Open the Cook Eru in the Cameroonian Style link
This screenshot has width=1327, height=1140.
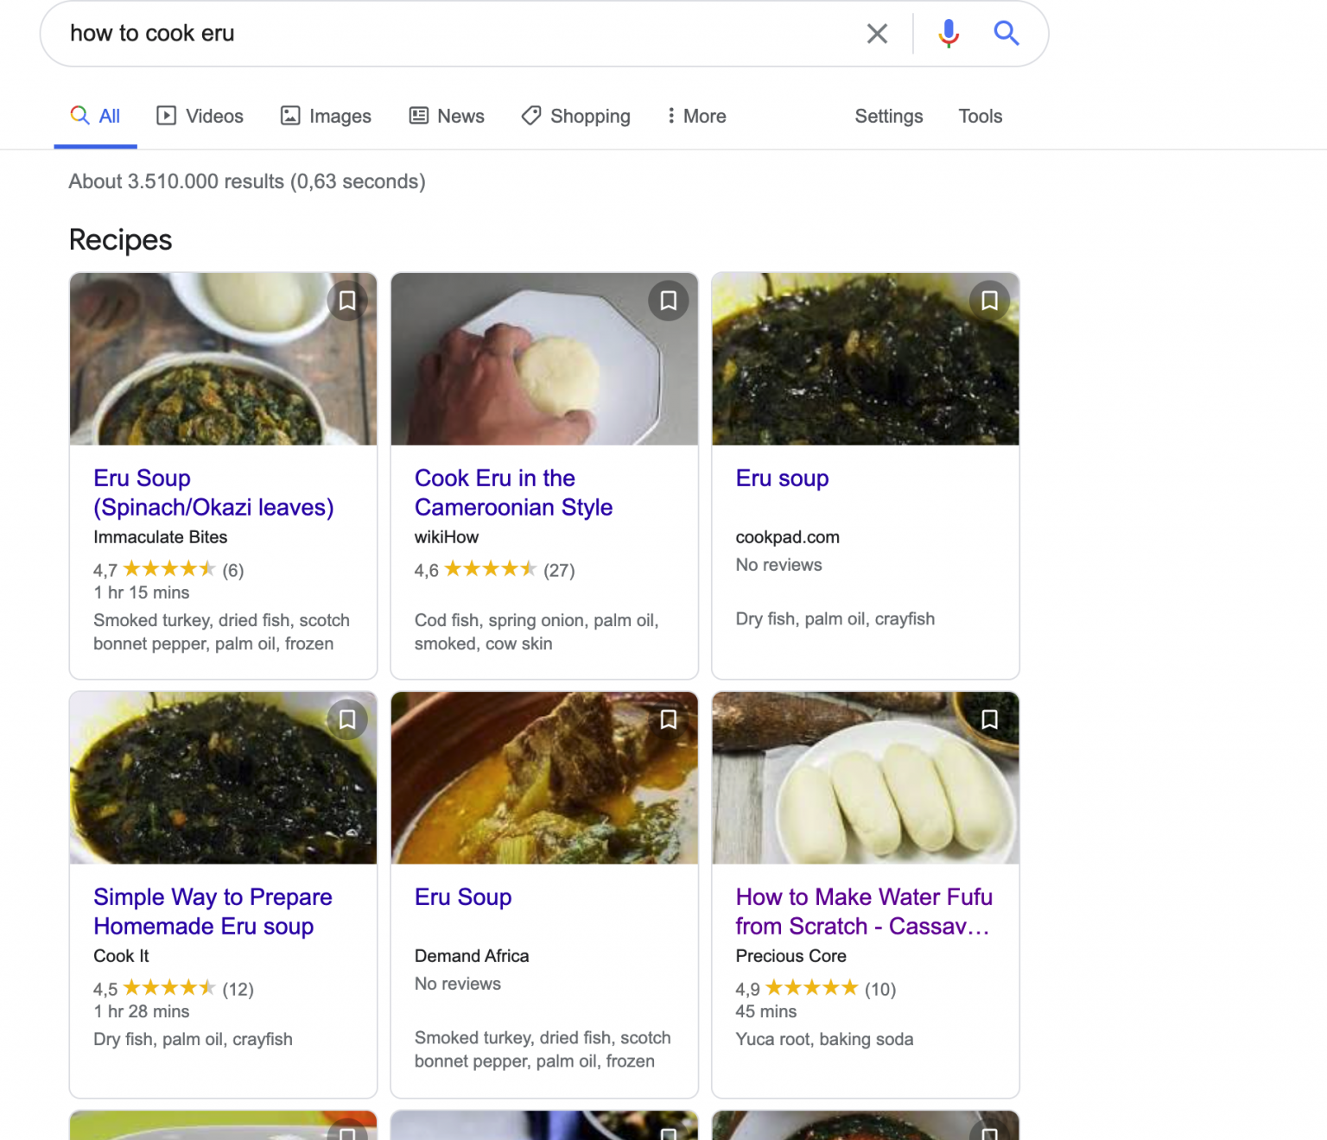pos(513,492)
